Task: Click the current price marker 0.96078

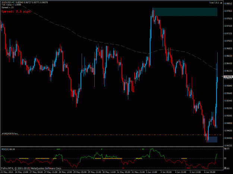Action: click(228, 77)
